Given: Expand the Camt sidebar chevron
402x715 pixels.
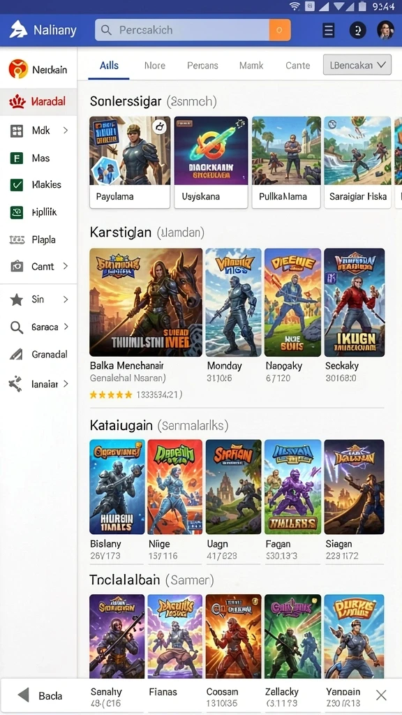Looking at the screenshot, I should pyautogui.click(x=66, y=266).
